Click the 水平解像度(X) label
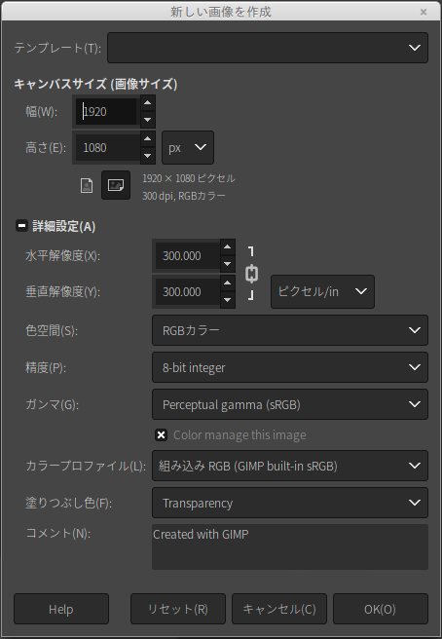442x639 pixels. click(x=62, y=255)
